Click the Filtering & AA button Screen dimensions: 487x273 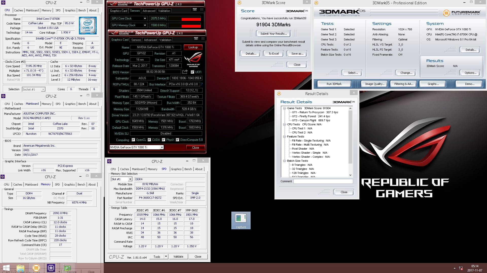[x=404, y=84]
